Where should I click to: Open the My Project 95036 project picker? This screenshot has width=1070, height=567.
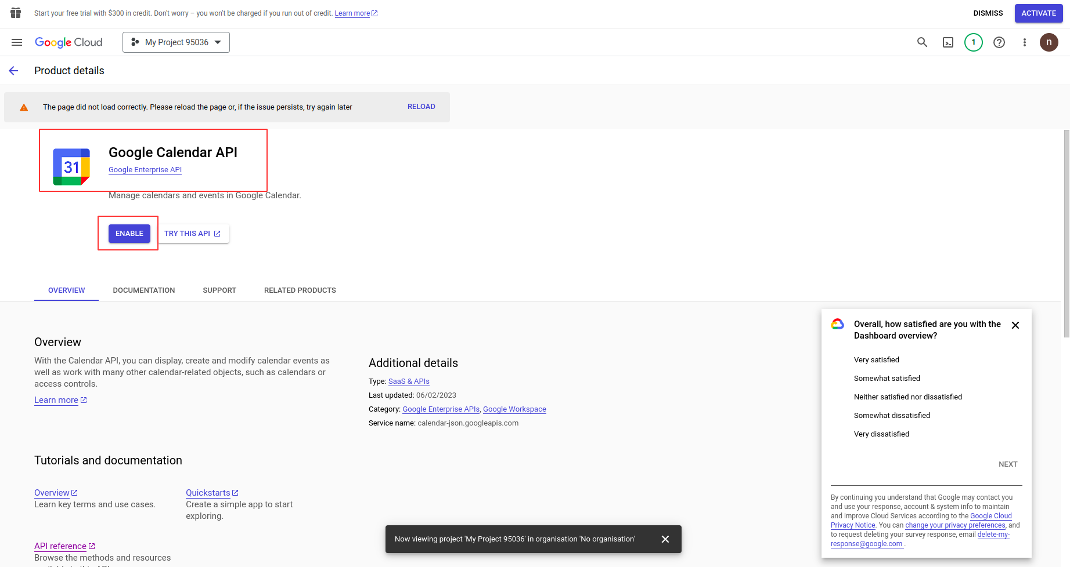coord(176,42)
